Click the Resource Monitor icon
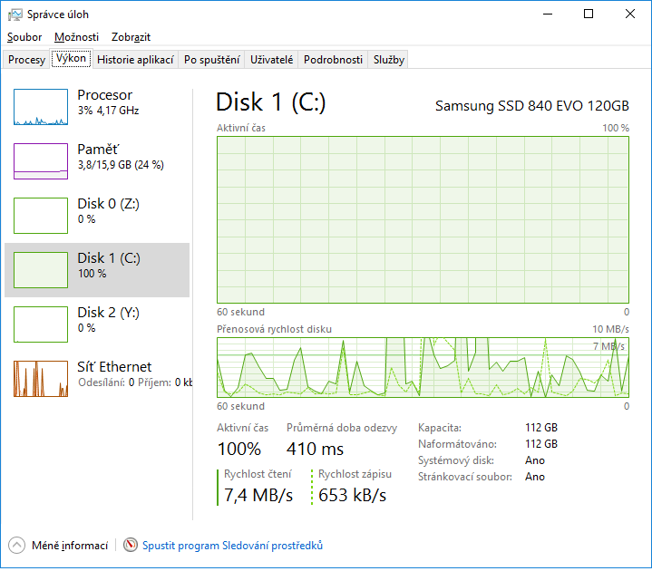Viewport: 652px width, 571px height. point(131,546)
